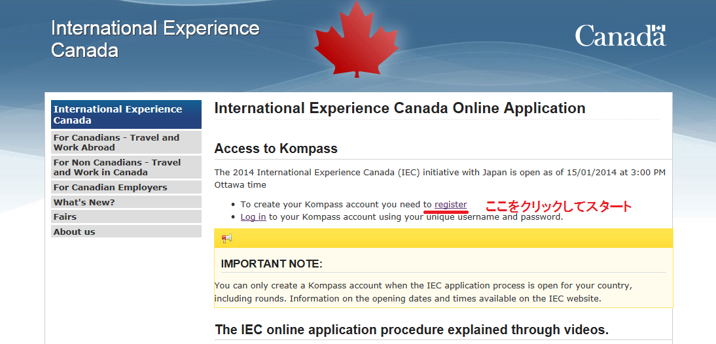Click the red maple leaf emblem
The width and height of the screenshot is (716, 344).
point(356,41)
